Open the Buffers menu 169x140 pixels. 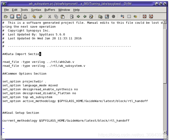click(50, 10)
